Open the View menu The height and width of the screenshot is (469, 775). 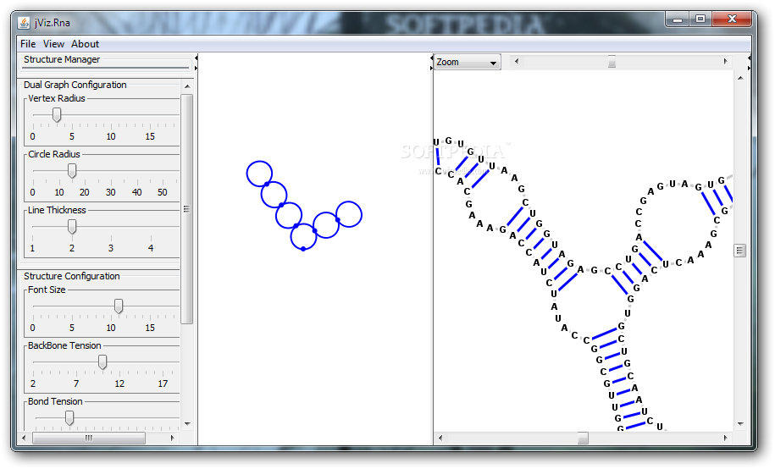pyautogui.click(x=53, y=44)
